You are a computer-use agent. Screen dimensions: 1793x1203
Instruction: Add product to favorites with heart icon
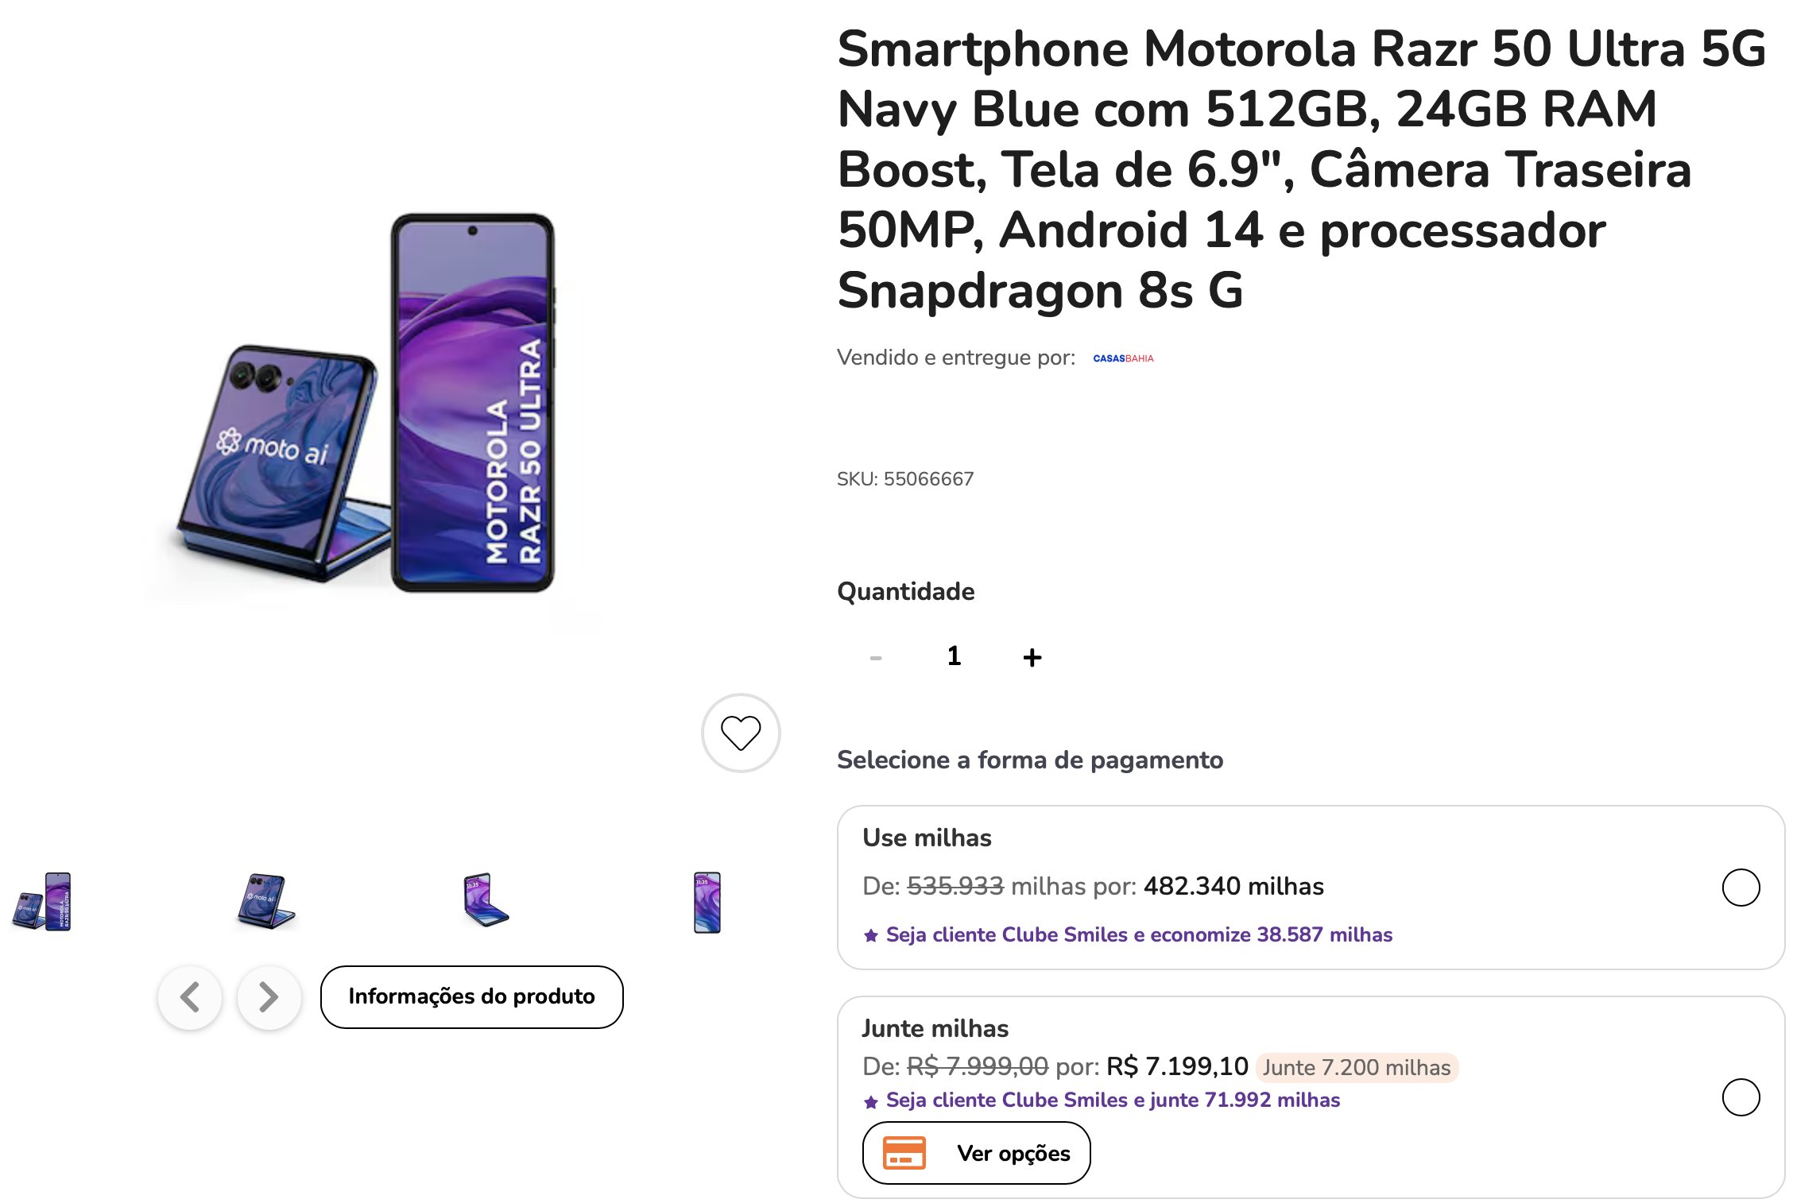click(741, 733)
